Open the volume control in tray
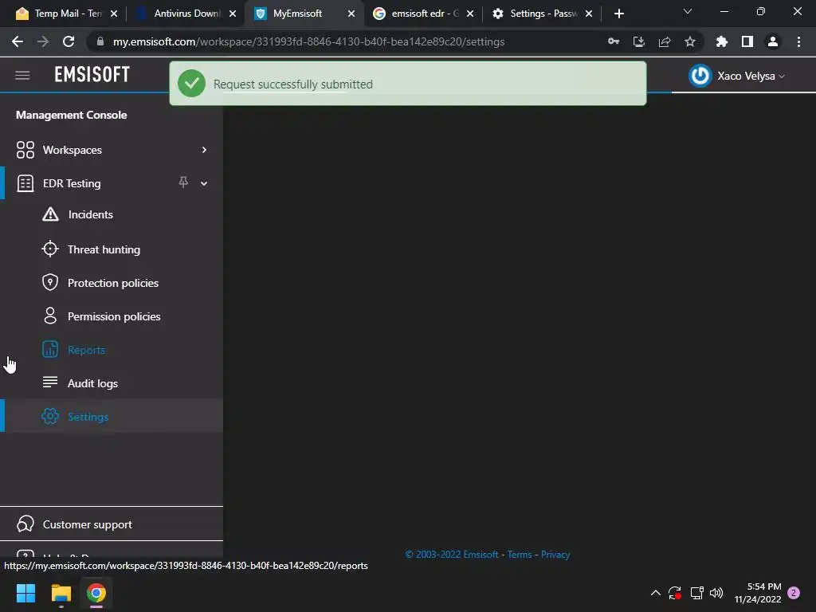The height and width of the screenshot is (612, 816). tap(716, 593)
